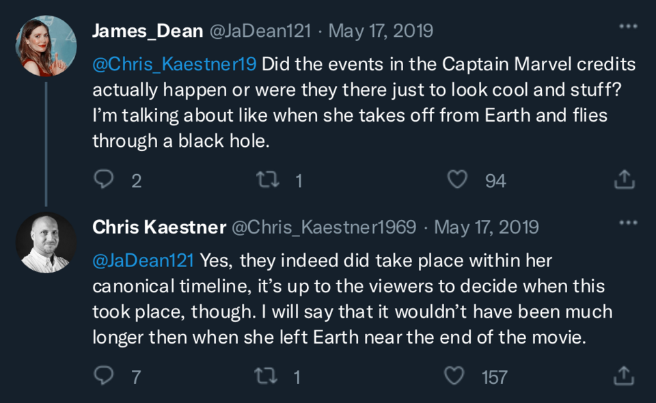The image size is (656, 403).
Task: Like James_Dean's tweet with 94 likes
Action: click(x=456, y=180)
